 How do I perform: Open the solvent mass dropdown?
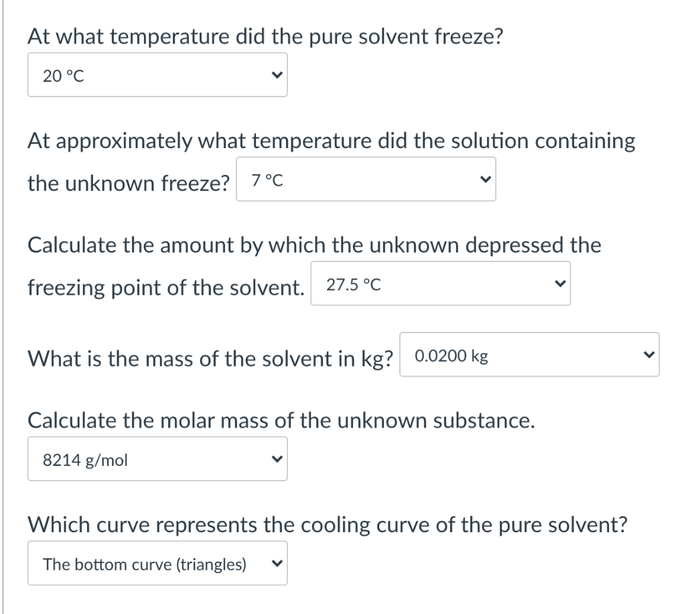point(529,355)
